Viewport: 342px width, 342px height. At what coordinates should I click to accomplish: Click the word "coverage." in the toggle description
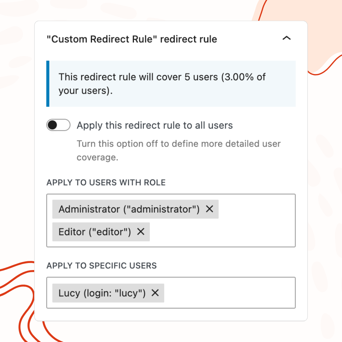click(x=97, y=157)
